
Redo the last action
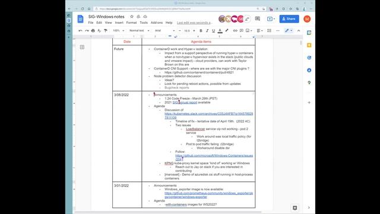click(87, 30)
